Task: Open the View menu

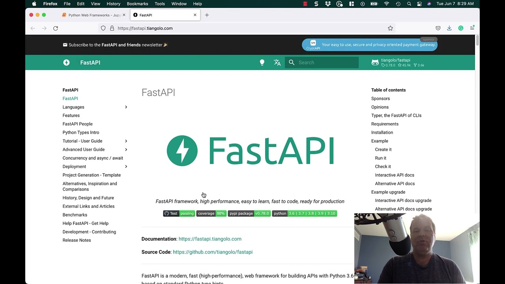Action: 95,4
